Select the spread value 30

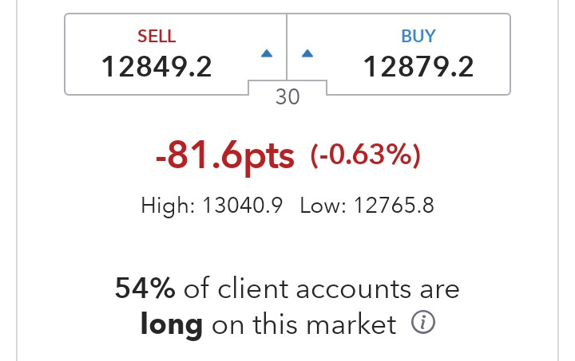(x=287, y=97)
